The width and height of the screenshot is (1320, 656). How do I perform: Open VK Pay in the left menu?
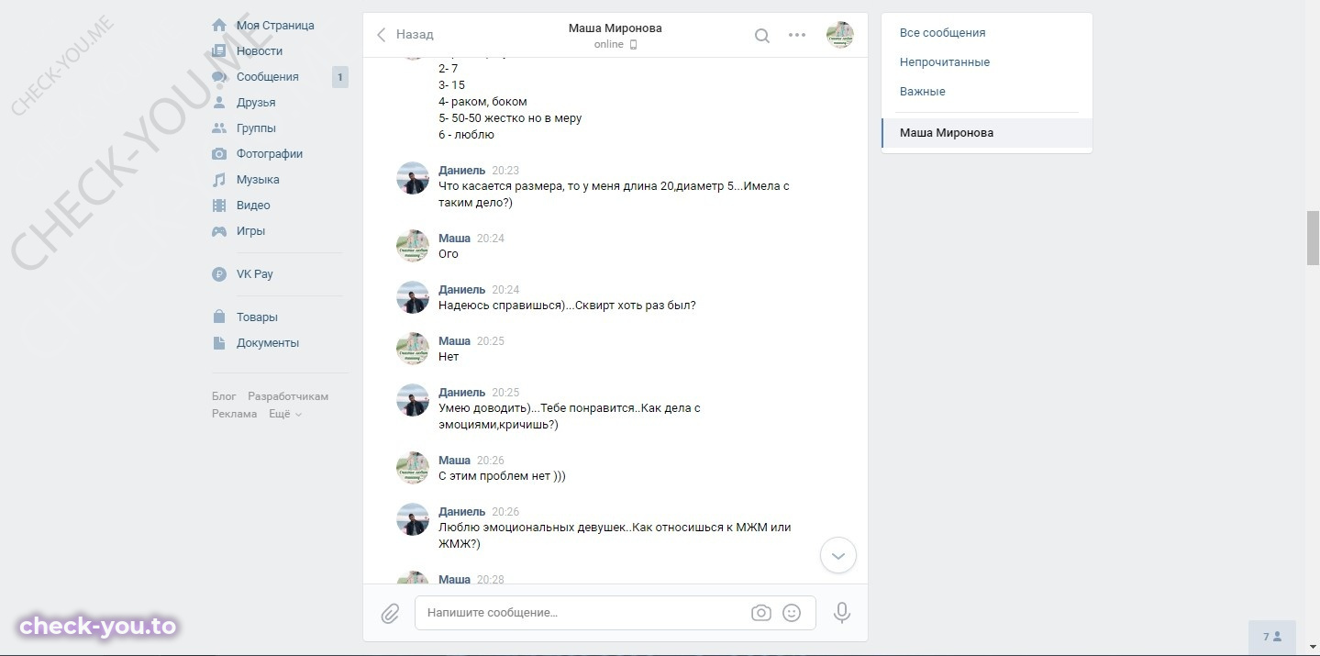click(x=255, y=274)
